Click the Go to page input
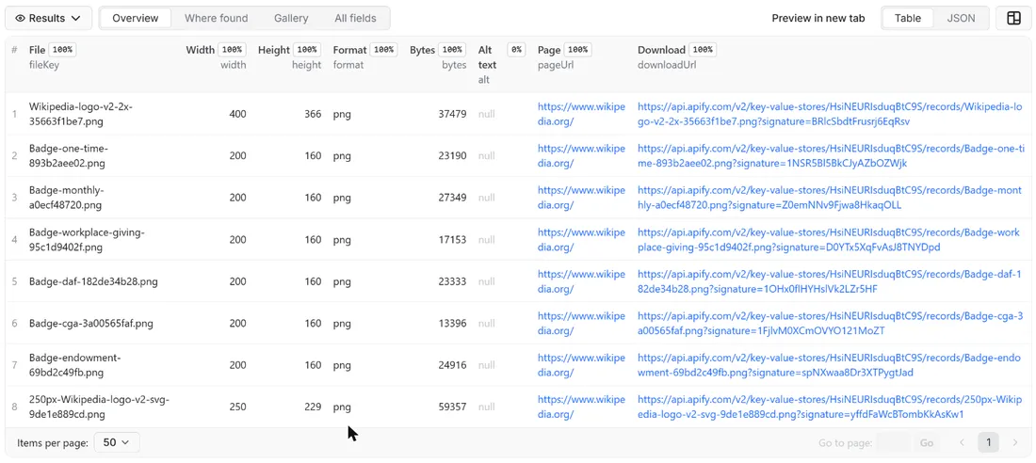This screenshot has height=463, width=1036. pyautogui.click(x=894, y=442)
